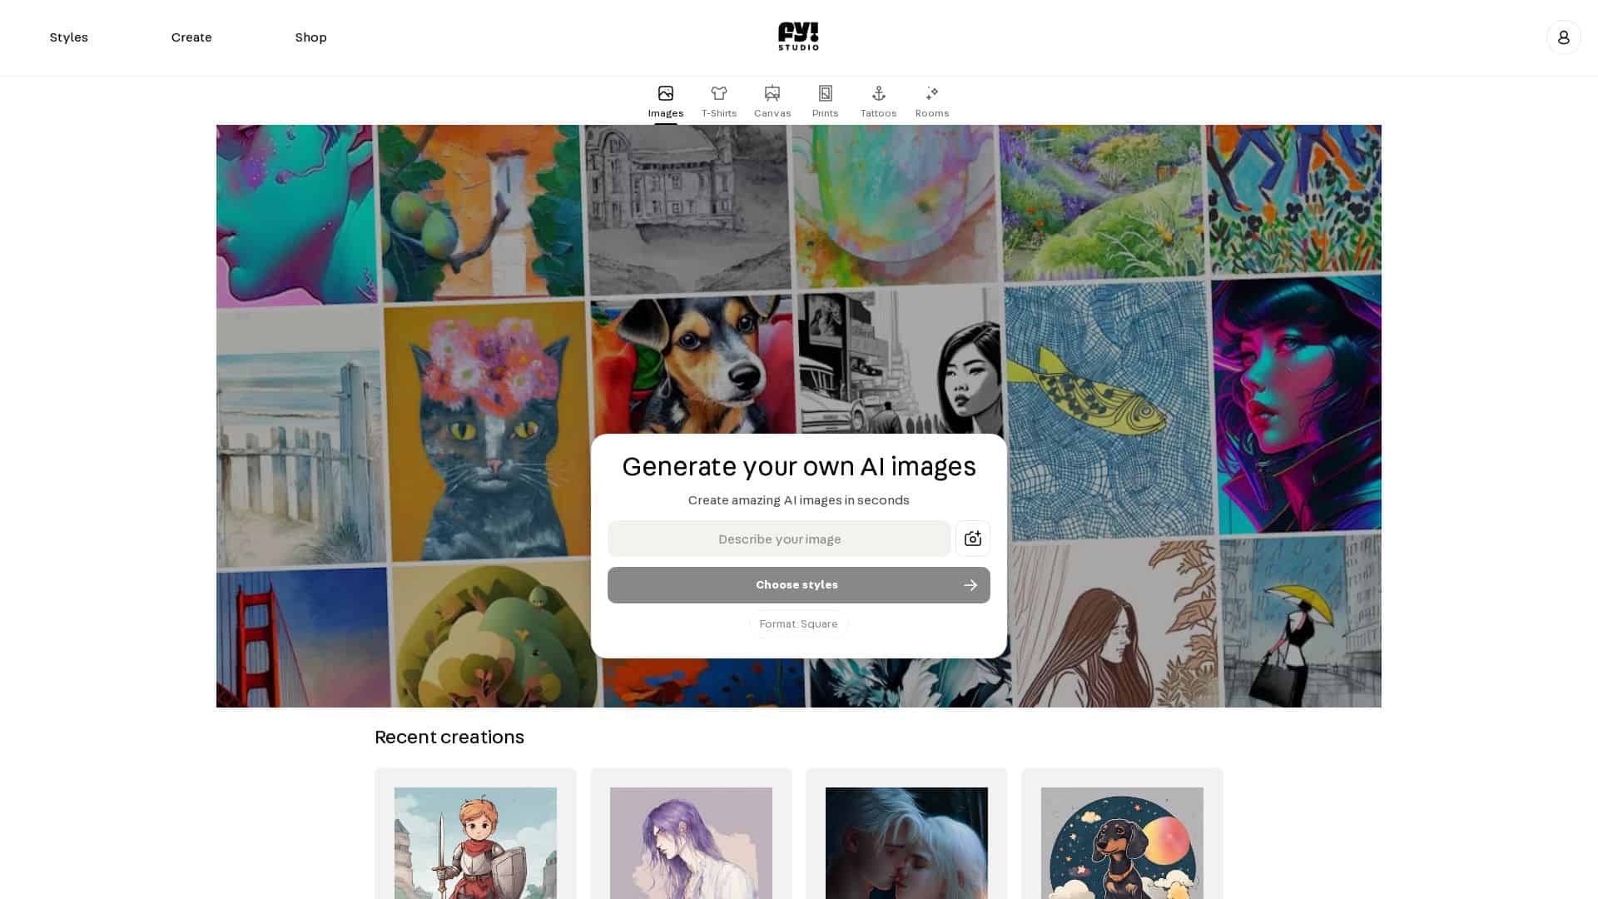1598x899 pixels.
Task: Open the knight boy creation thumbnail
Action: (x=475, y=843)
